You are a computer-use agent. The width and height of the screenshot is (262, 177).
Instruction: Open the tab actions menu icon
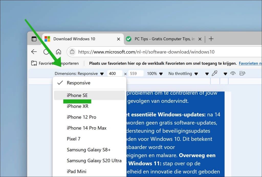34,39
